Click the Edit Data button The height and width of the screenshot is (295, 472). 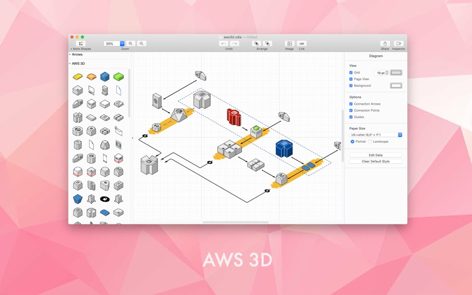(376, 155)
